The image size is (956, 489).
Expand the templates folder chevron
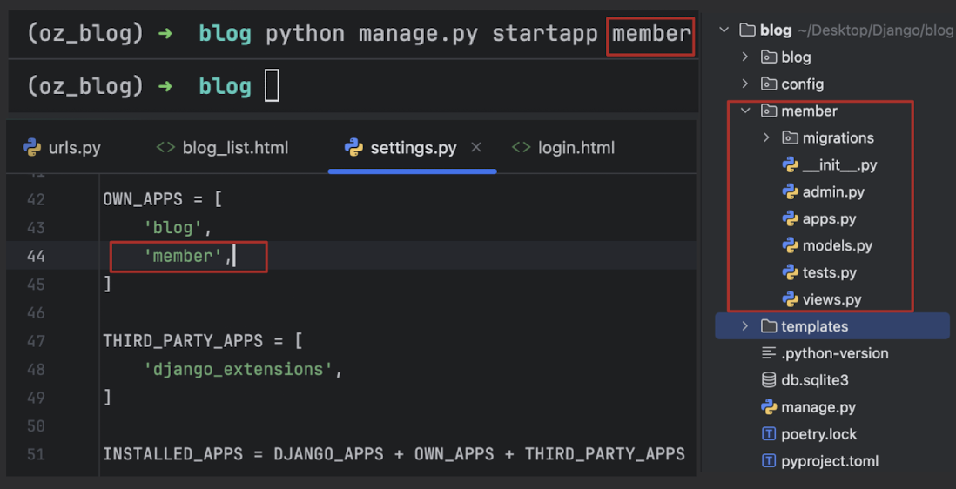click(745, 326)
